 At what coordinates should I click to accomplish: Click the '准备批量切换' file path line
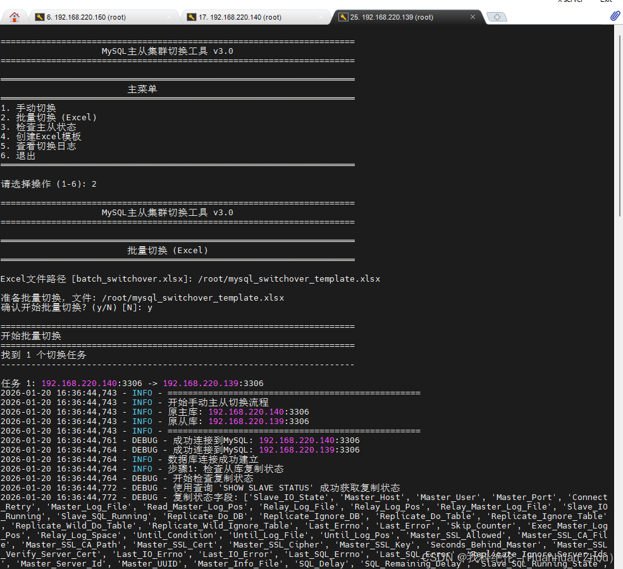click(143, 298)
